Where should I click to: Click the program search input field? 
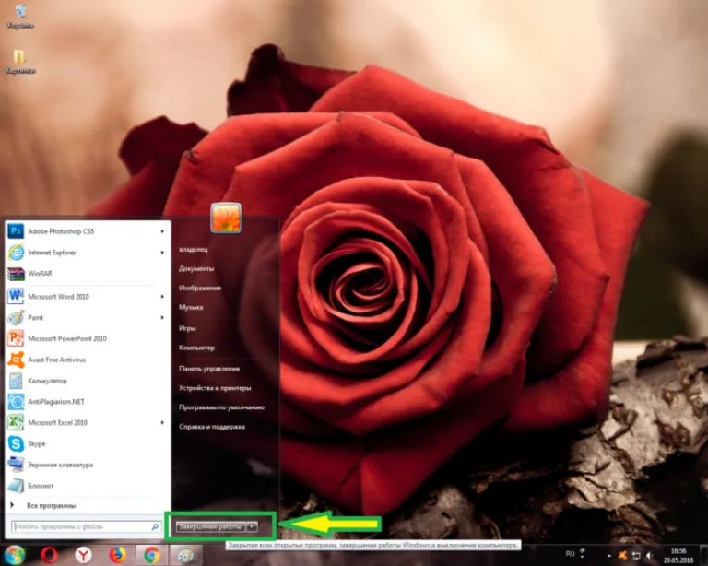tap(86, 526)
